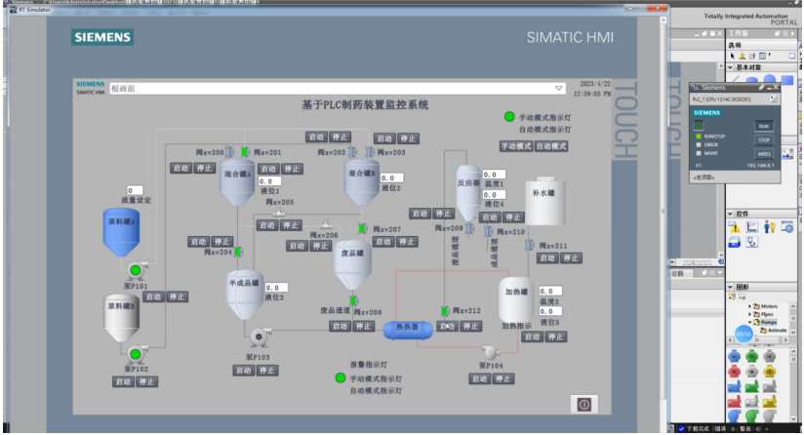Click the green valve xv207 icon

(362, 228)
